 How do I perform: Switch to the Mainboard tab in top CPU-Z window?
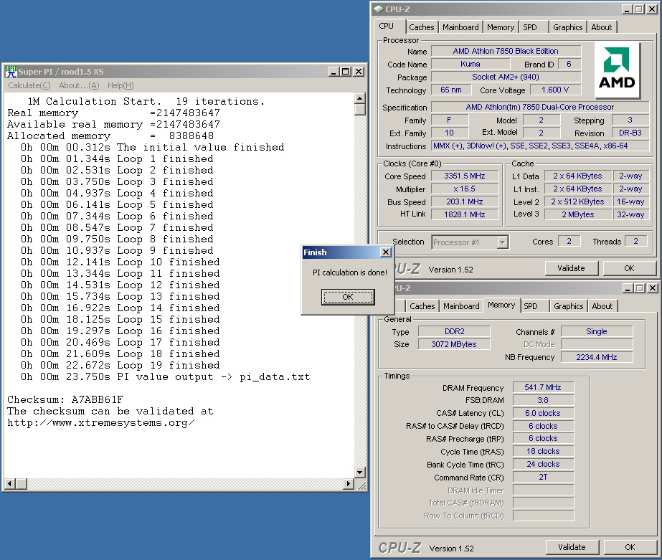pyautogui.click(x=460, y=27)
